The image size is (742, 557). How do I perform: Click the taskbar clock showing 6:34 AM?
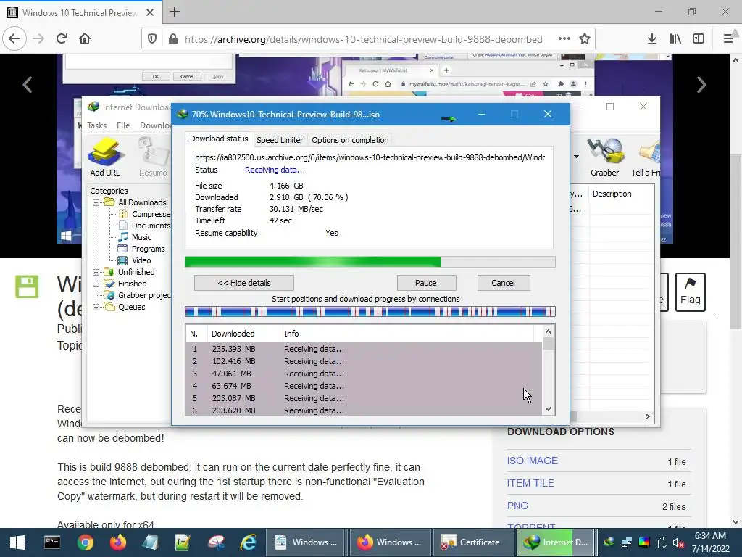click(x=710, y=542)
